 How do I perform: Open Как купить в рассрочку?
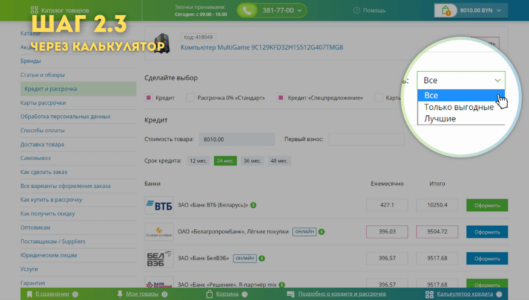tap(51, 199)
